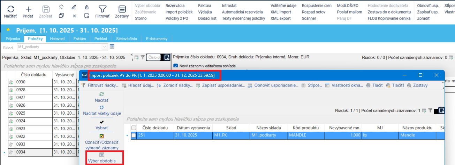Viewport: 455px width, 165px height.
Task: Uncheck Nový záznam v editačnom pohľade
Action: (176, 66)
